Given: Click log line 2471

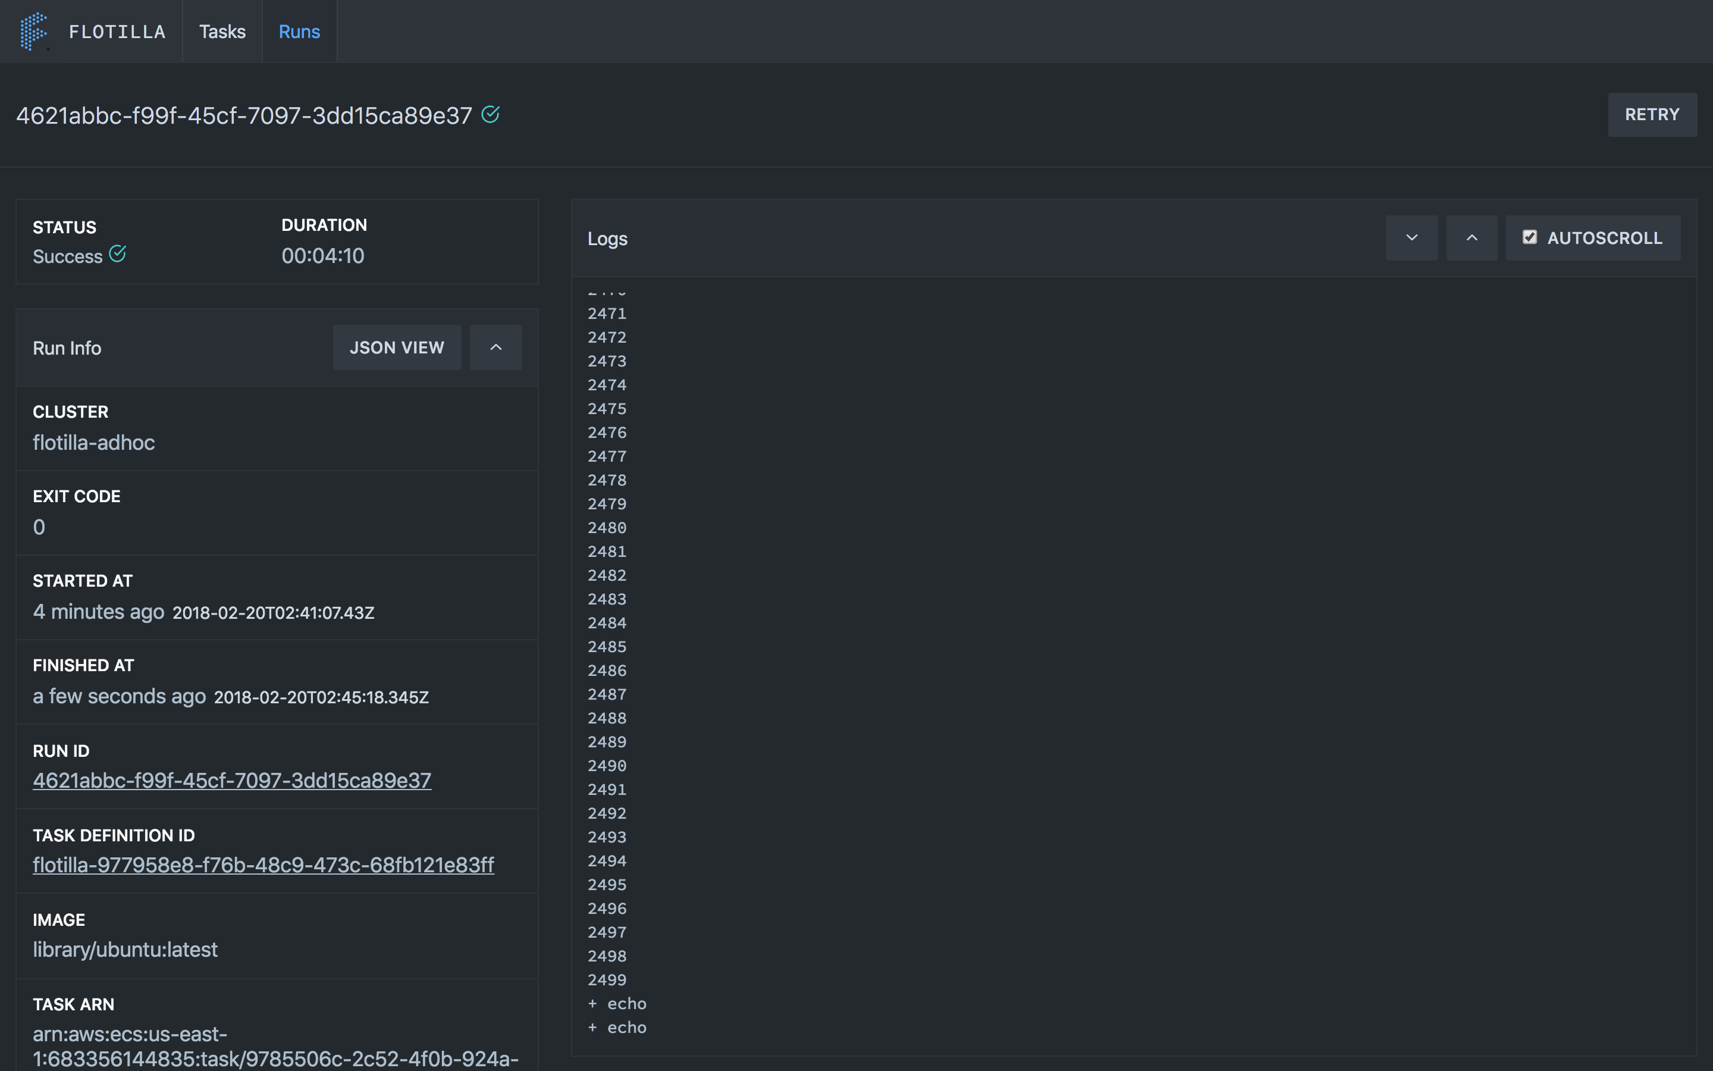Looking at the screenshot, I should pos(607,314).
